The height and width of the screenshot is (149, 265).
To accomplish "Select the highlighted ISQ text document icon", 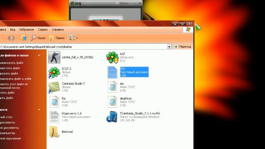I will pos(112,72).
